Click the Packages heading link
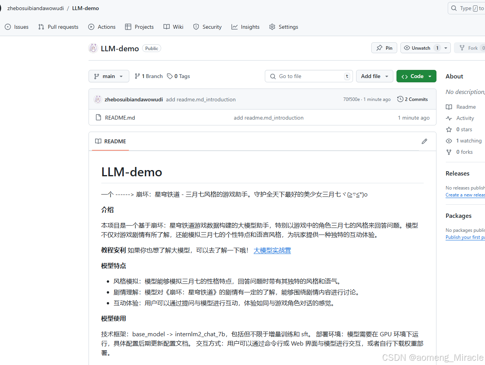The height and width of the screenshot is (365, 485). point(459,216)
